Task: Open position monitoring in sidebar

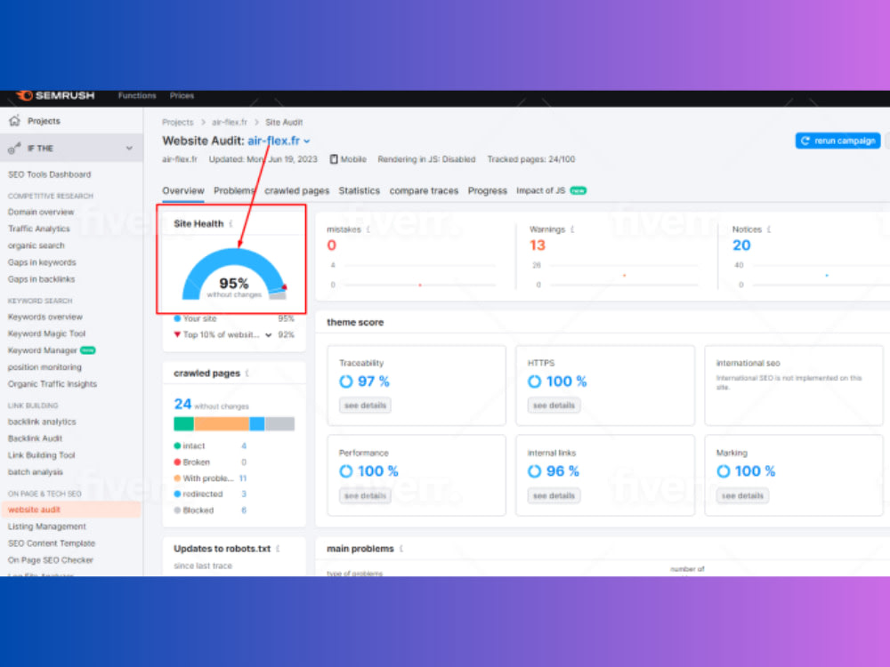Action: (x=44, y=367)
